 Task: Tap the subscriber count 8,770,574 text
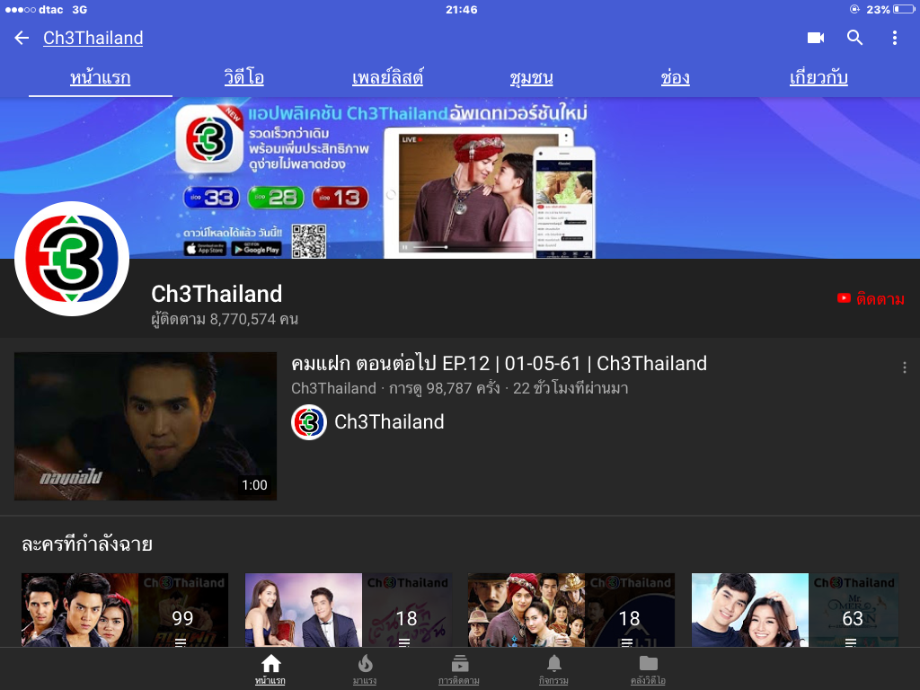225,319
